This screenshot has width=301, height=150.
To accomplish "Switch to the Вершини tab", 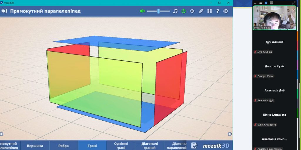I will (35, 146).
